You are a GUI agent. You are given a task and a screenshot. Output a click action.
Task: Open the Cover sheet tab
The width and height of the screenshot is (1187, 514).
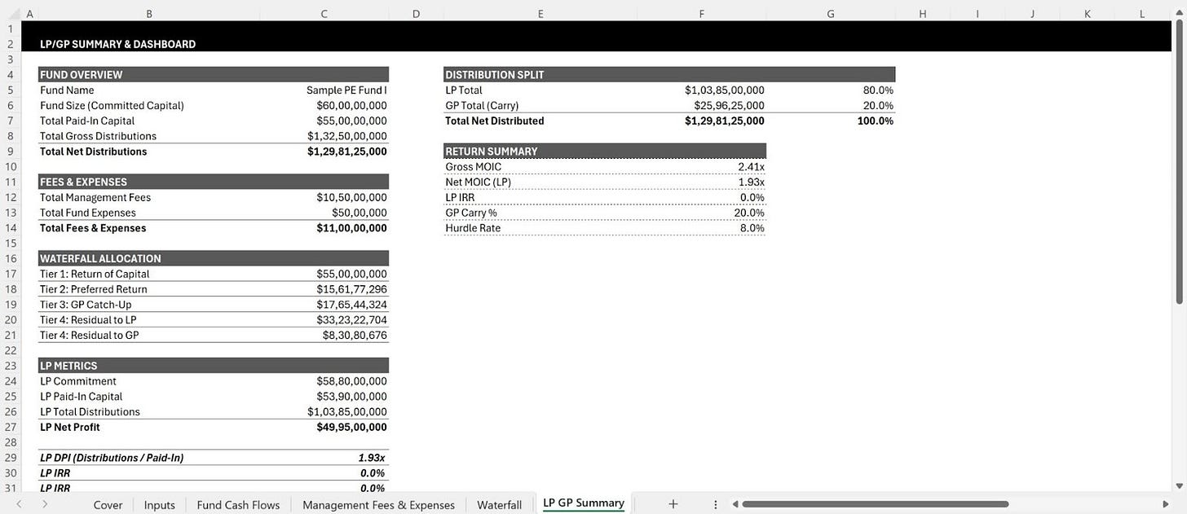108,505
